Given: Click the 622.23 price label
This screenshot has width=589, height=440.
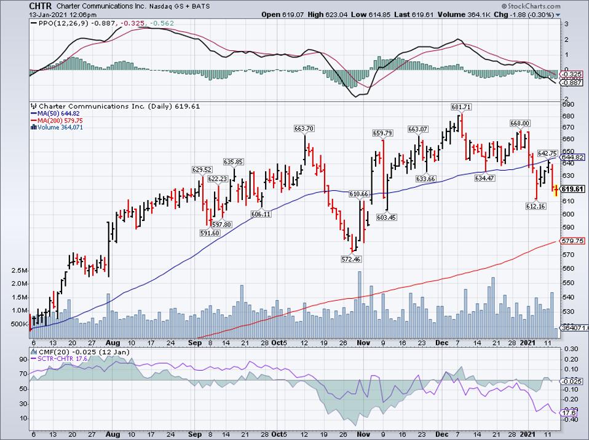Looking at the screenshot, I should 218,179.
